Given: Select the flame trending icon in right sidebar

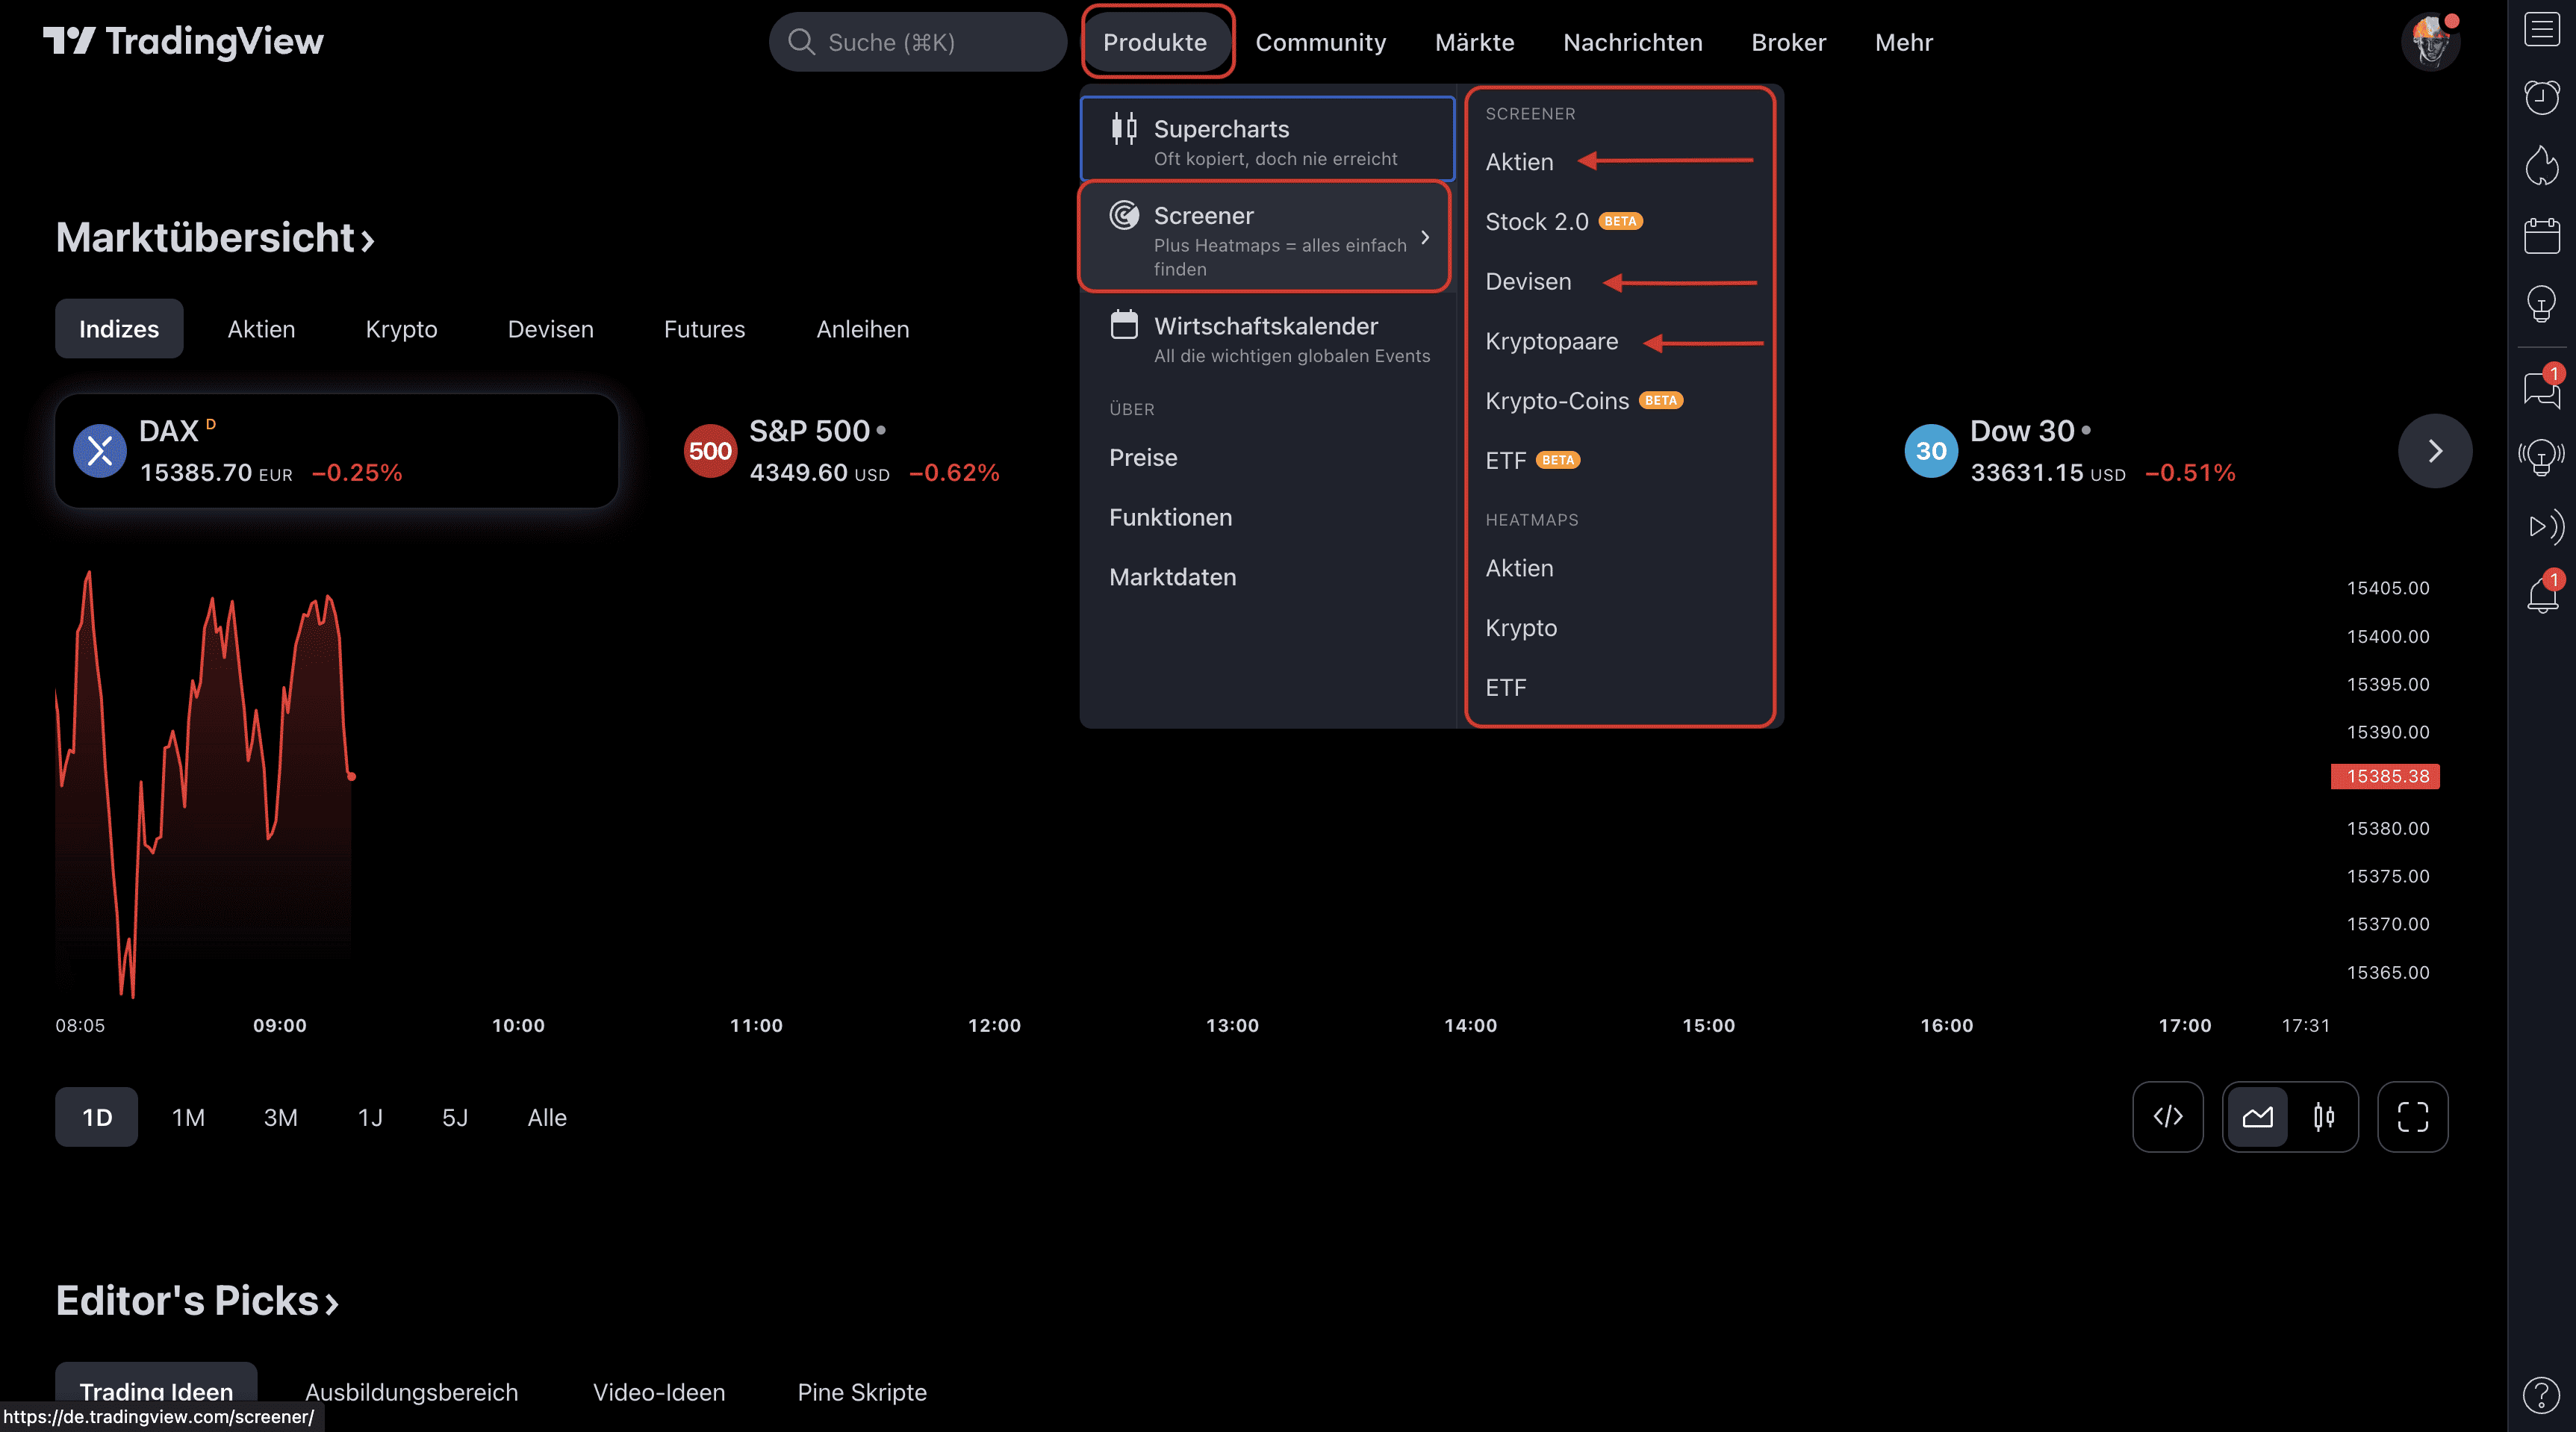Looking at the screenshot, I should coord(2543,166).
